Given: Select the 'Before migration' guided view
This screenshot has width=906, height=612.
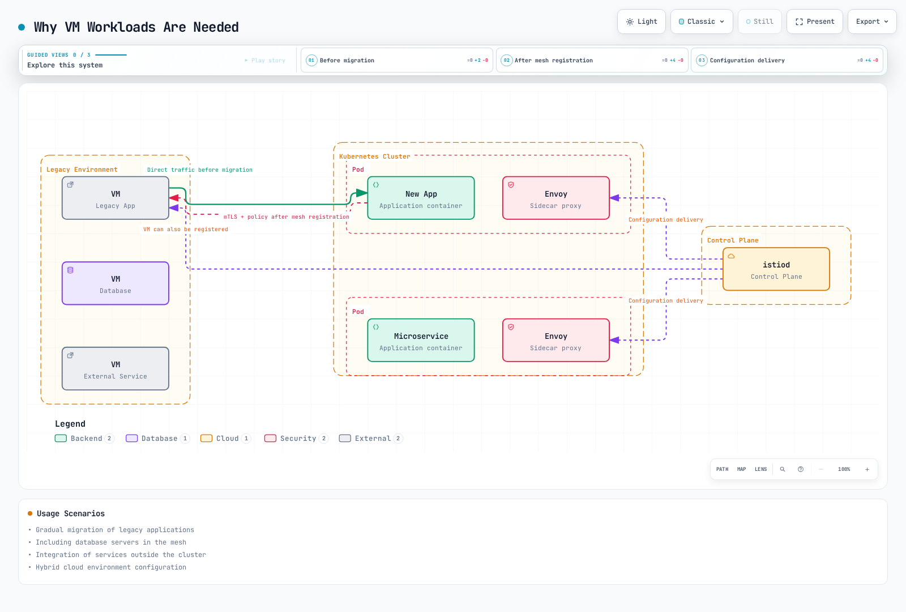Looking at the screenshot, I should (x=397, y=60).
